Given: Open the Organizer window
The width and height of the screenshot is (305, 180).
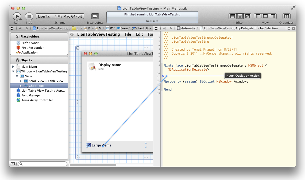Looking at the screenshot, I should [x=286, y=16].
